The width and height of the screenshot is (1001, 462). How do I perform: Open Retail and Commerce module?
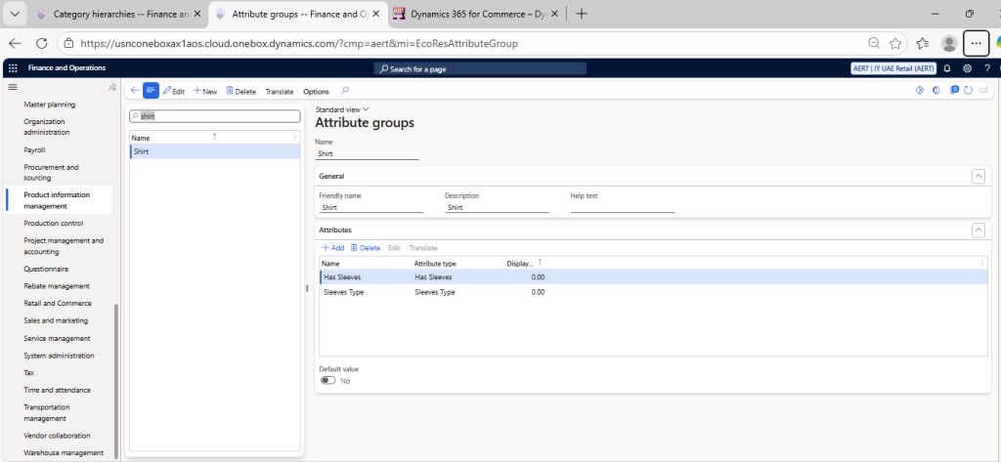coord(56,304)
